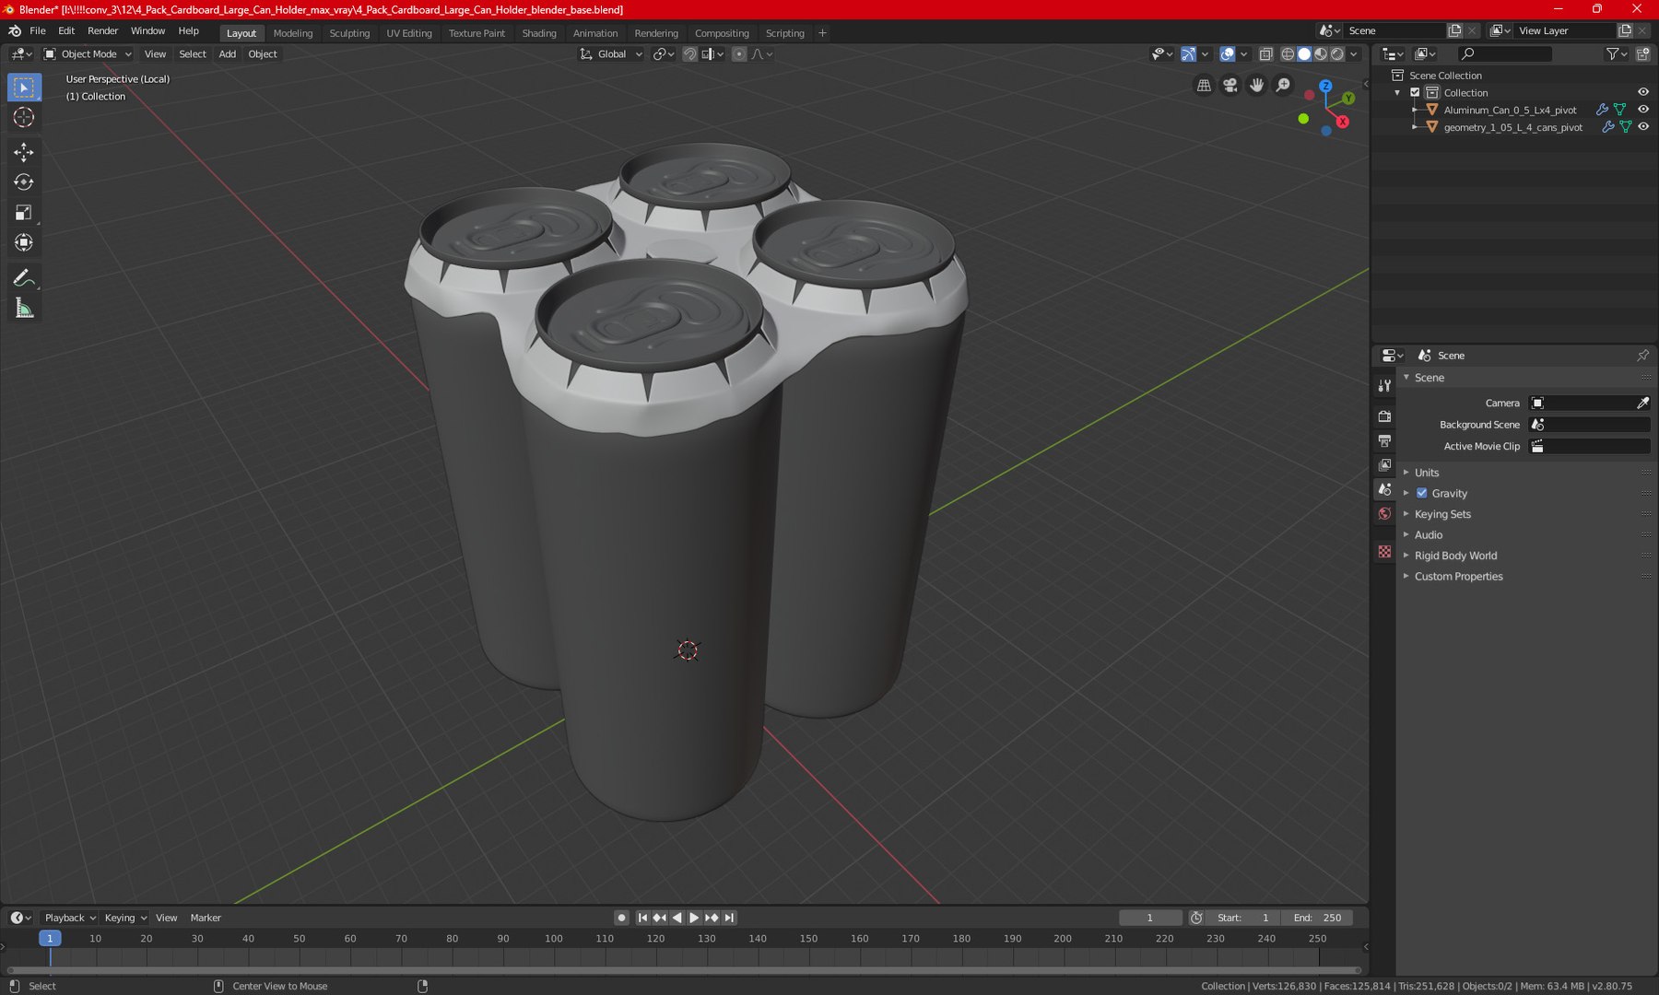Screen dimensions: 1659x995
Task: Click the End frame field
Action: [x=1318, y=918]
